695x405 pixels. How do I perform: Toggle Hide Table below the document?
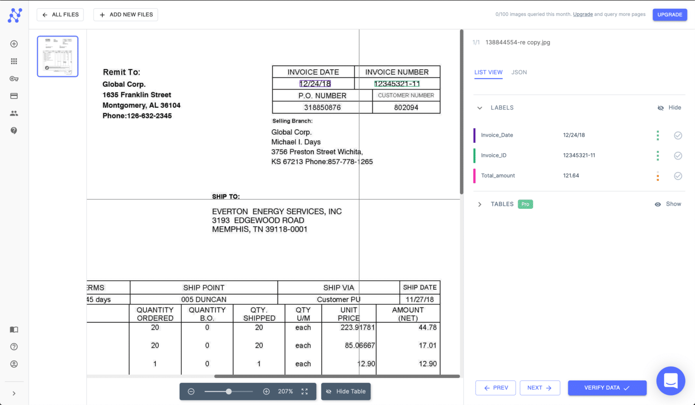point(346,391)
